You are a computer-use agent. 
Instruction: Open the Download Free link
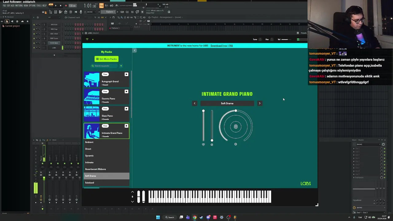[219, 46]
